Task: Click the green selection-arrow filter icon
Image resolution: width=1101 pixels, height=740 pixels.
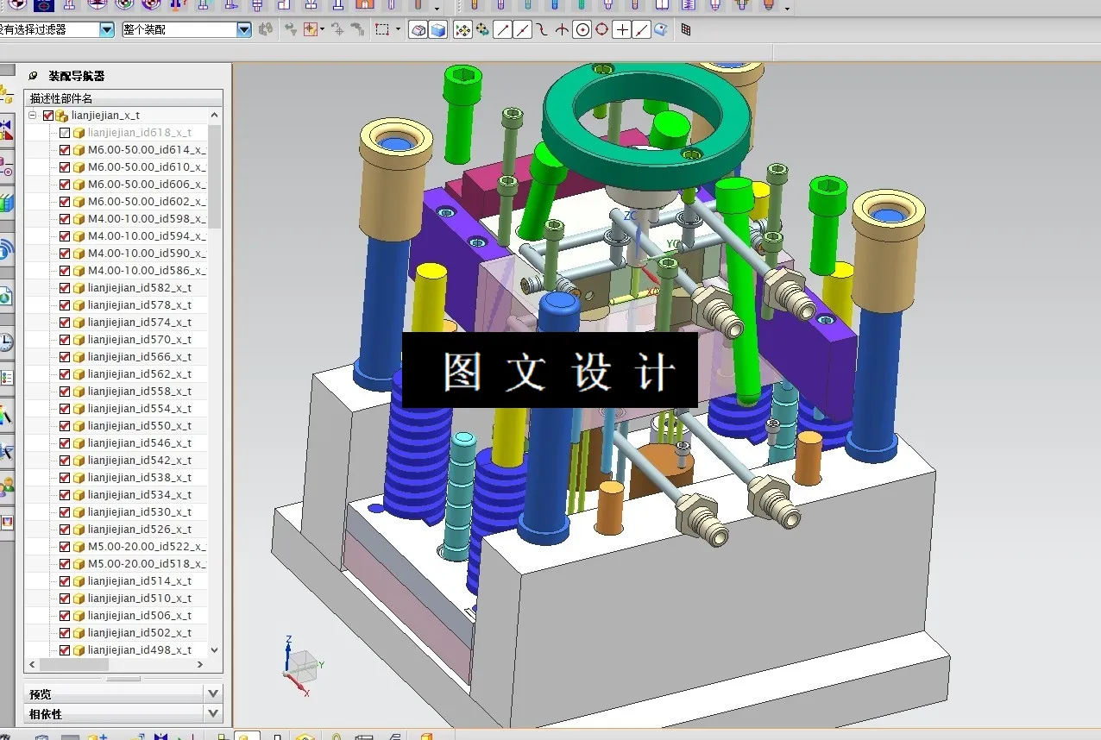Action: point(291,29)
